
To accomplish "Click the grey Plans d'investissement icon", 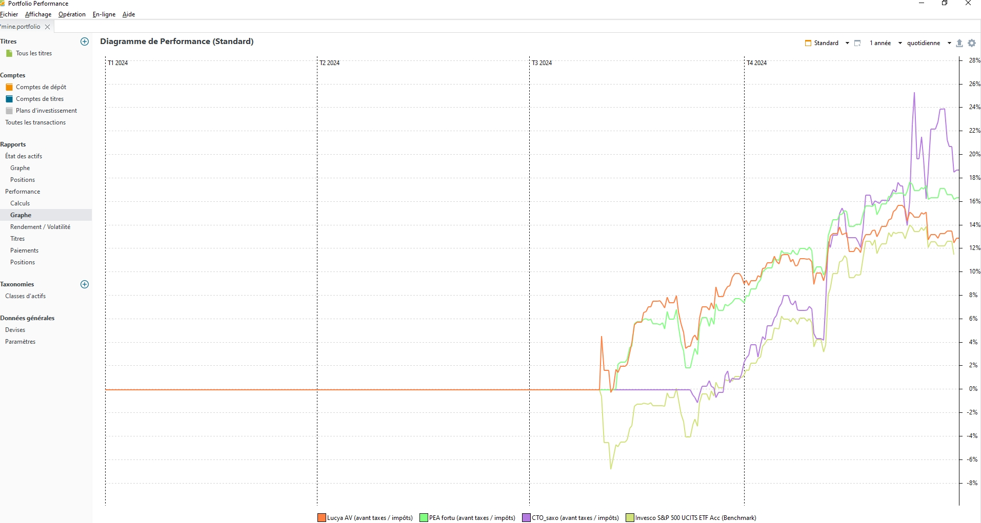I will [x=9, y=111].
